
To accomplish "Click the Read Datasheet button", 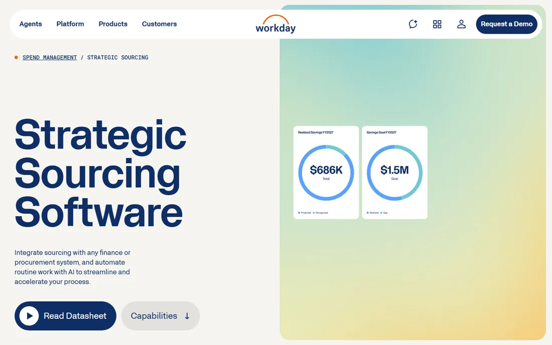I will click(x=65, y=316).
